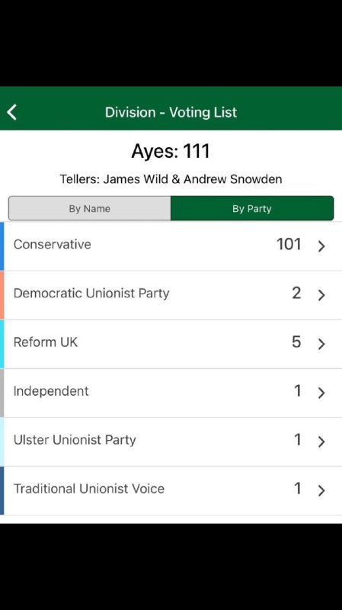
Task: Open the Traditional Unionist Voice chevron
Action: point(321,490)
